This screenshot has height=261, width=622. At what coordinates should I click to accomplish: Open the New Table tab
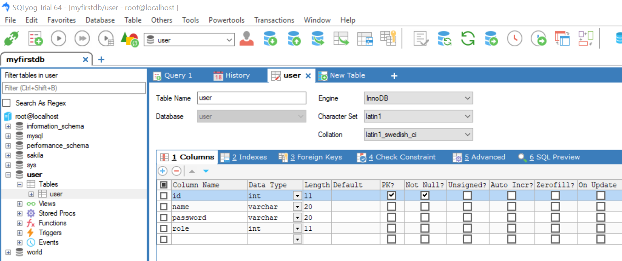tap(342, 75)
